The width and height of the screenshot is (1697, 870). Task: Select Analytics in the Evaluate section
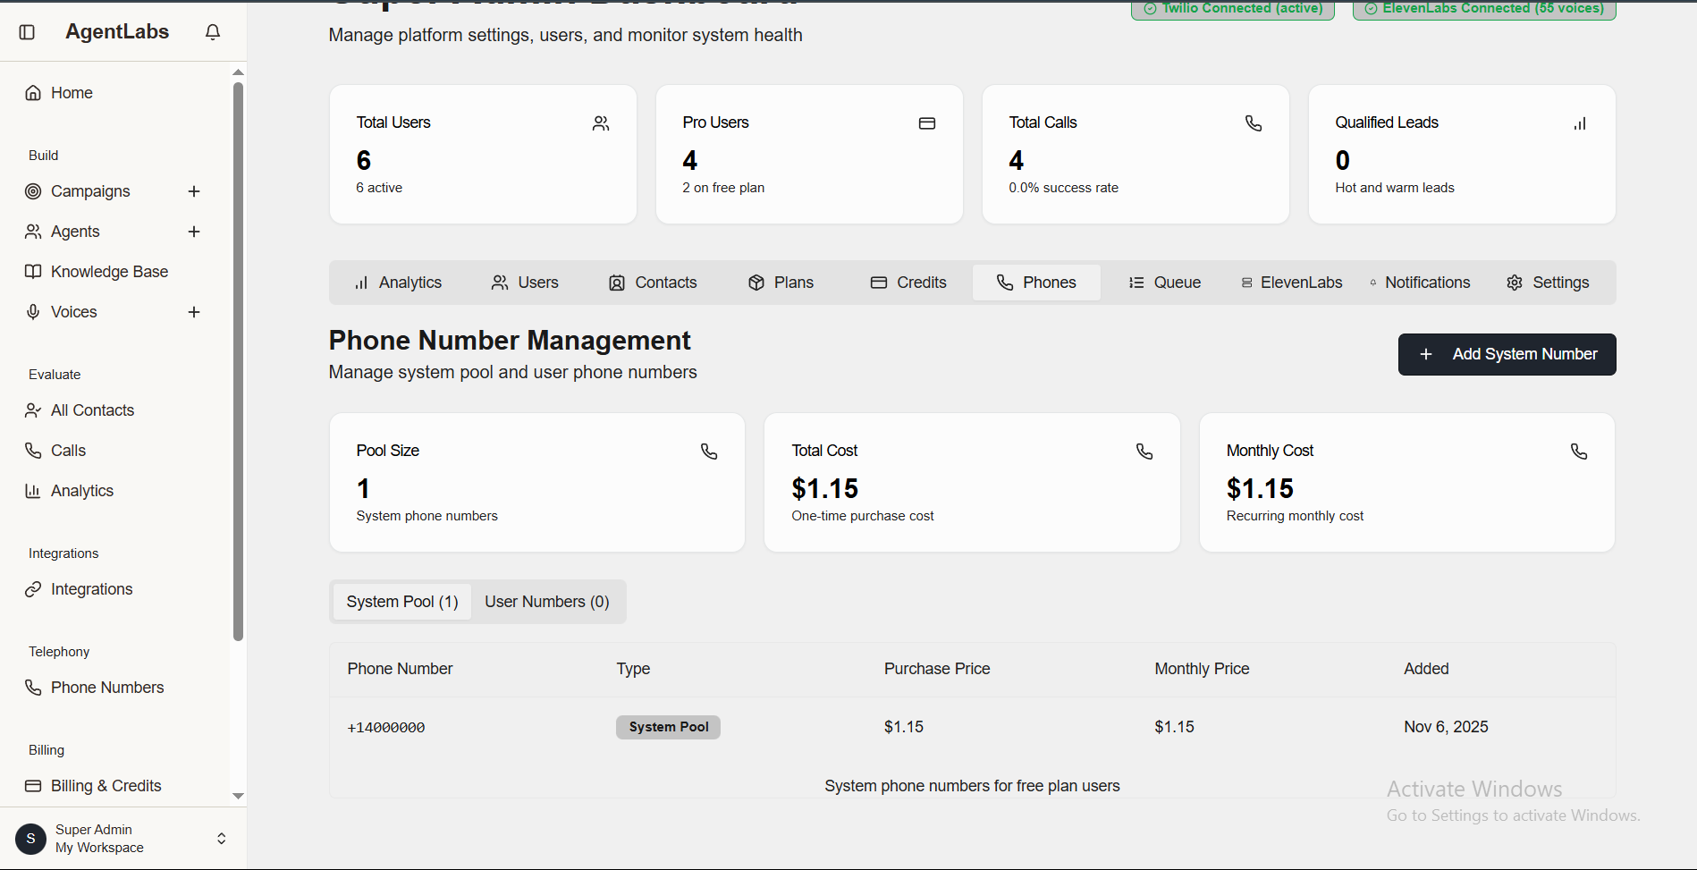click(81, 490)
